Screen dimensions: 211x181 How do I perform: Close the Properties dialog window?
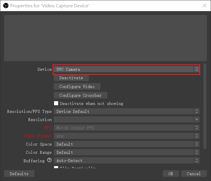pos(205,6)
